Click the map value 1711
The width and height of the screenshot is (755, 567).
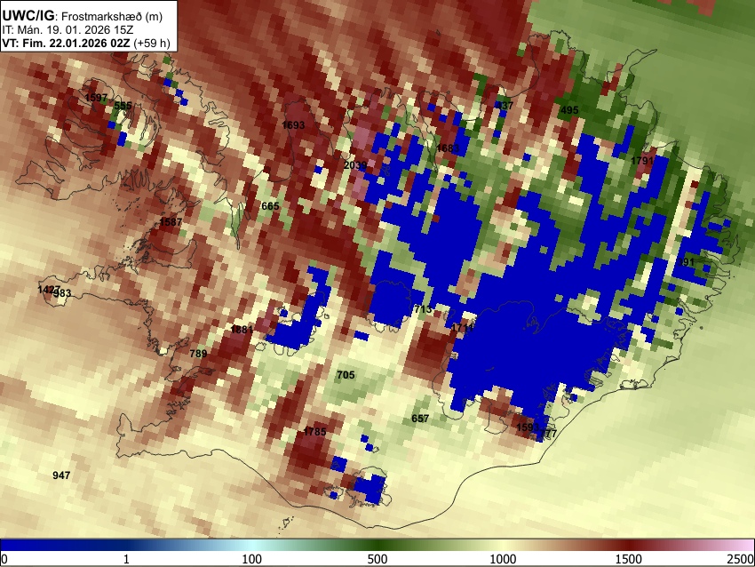(462, 328)
